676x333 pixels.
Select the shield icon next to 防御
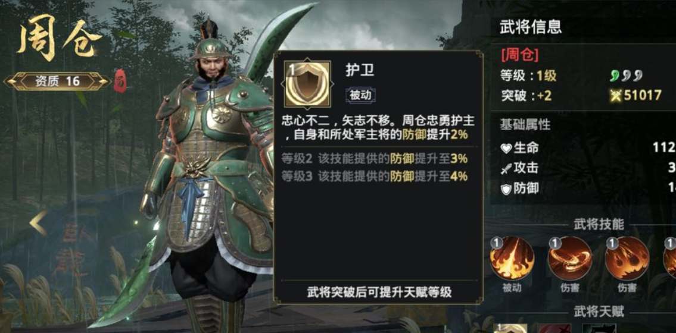click(x=506, y=189)
